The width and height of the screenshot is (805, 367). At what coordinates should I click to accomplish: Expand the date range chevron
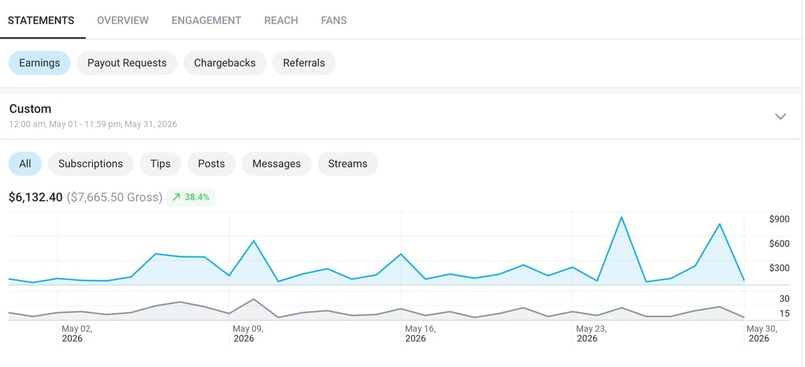pyautogui.click(x=780, y=116)
